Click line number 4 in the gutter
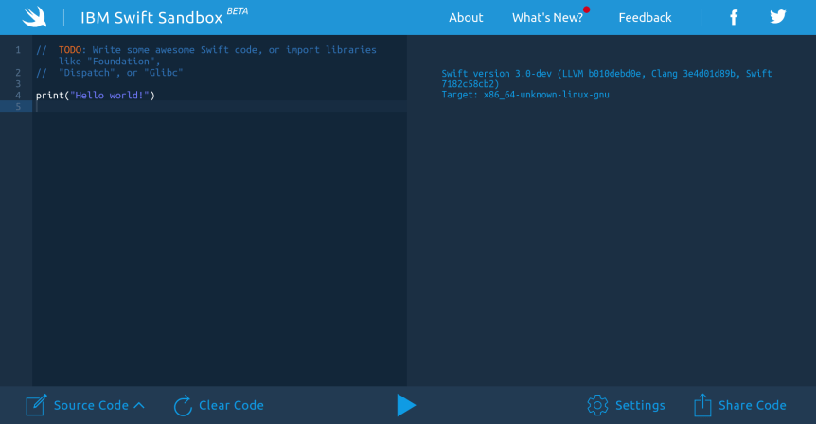 click(x=18, y=96)
